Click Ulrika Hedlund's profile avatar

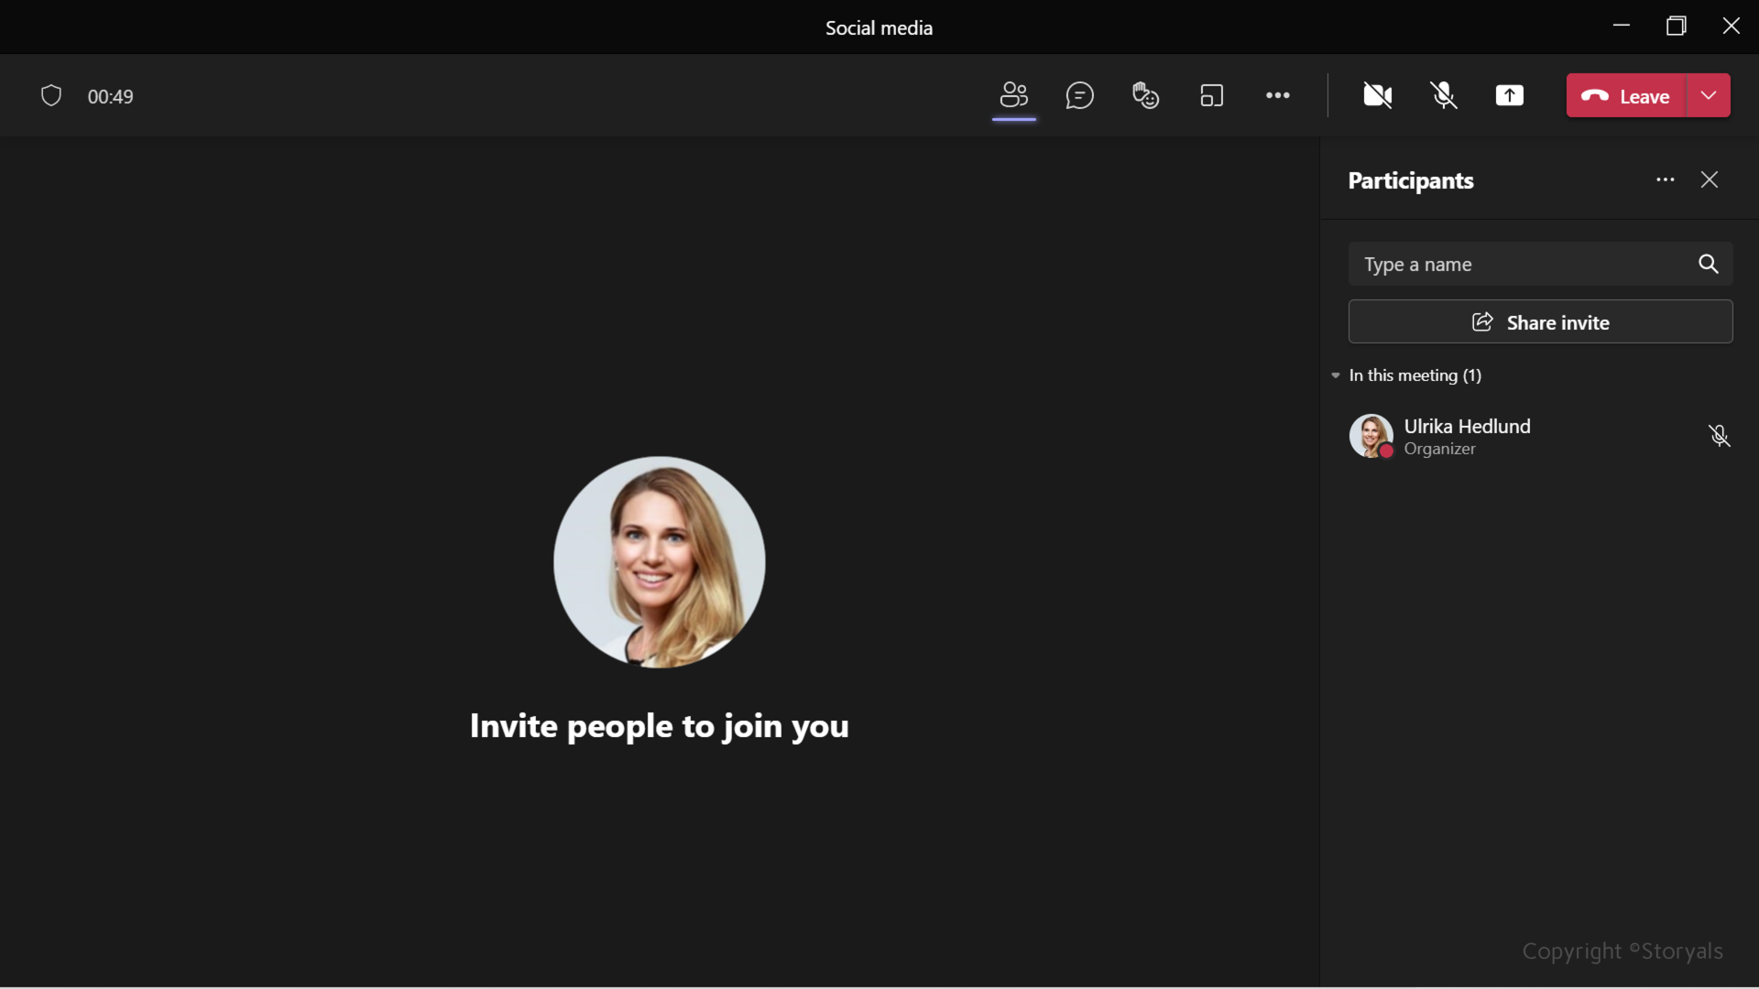[1371, 436]
